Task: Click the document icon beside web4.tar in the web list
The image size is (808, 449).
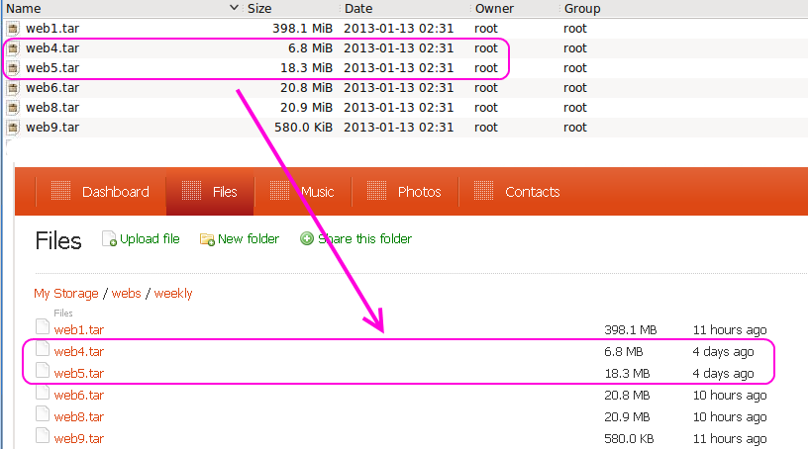Action: (x=43, y=348)
